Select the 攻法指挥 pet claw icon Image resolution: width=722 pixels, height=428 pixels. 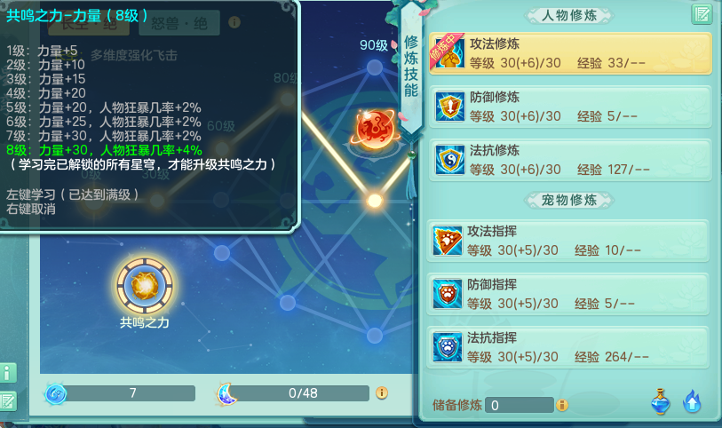tap(447, 241)
